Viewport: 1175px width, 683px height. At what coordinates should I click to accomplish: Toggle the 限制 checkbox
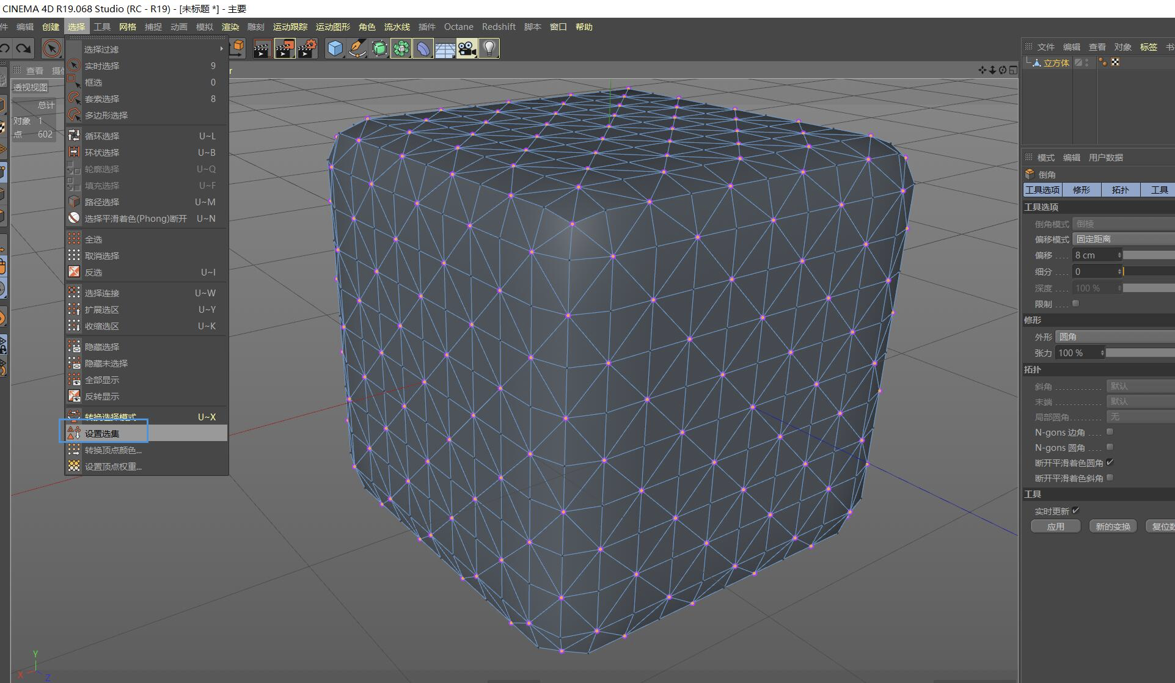[1075, 304]
